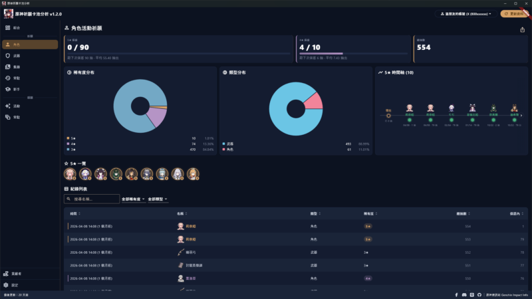Click the timeline entry dated 04/08 · 1 抽
This screenshot has width=532, height=299.
(x=410, y=115)
